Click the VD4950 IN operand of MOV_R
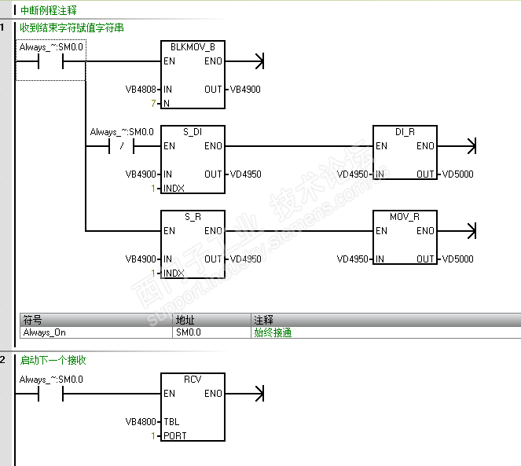The width and height of the screenshot is (521, 466). pyautogui.click(x=353, y=259)
